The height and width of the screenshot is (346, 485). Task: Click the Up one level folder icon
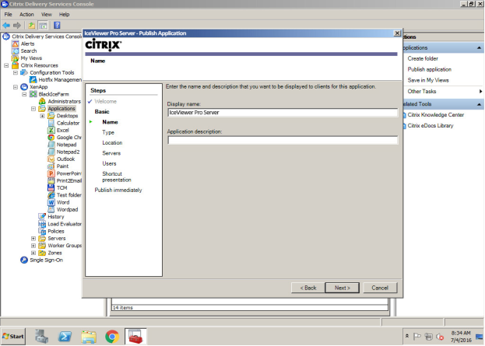coord(32,26)
